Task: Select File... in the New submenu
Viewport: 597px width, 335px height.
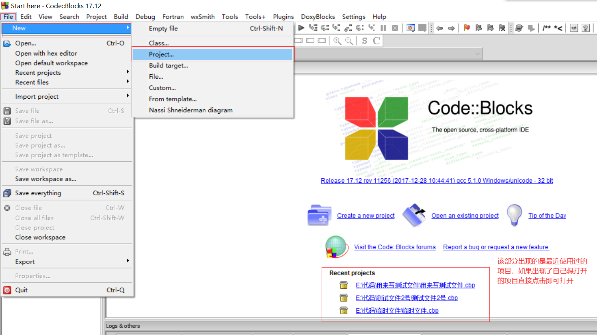Action: [212, 77]
